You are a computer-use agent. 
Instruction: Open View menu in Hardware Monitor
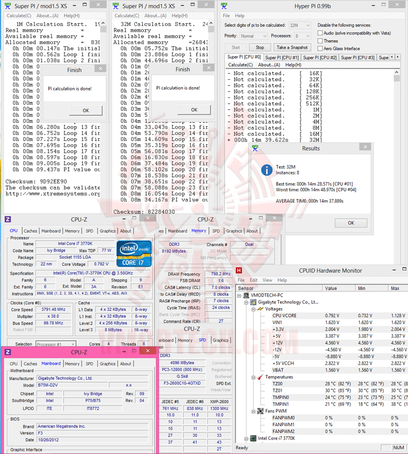pos(267,280)
